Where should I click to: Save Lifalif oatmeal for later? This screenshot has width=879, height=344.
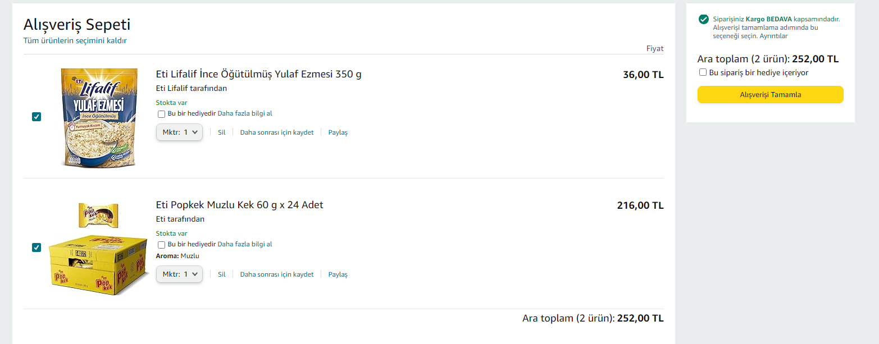(276, 132)
